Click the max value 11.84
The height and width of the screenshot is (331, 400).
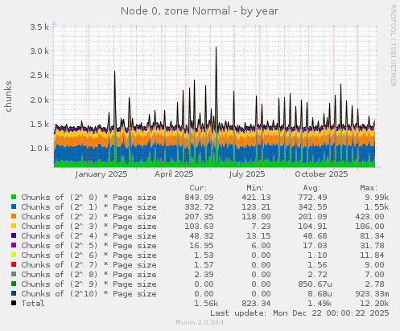[372, 255]
